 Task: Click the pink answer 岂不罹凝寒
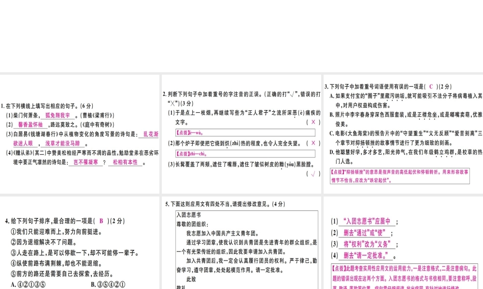click(85, 162)
